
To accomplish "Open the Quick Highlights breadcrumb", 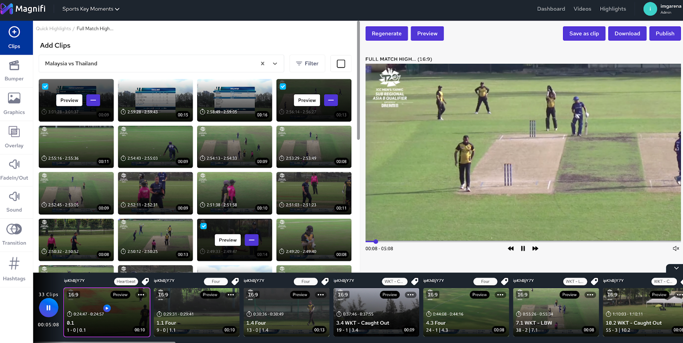I will coord(53,29).
